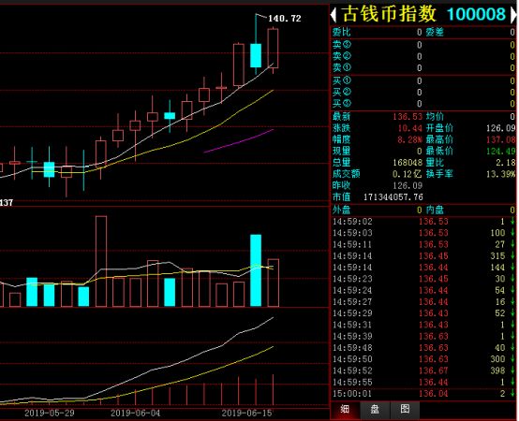This screenshot has height=421, width=519.
Task: Switch to the 细 tab
Action: tap(345, 409)
